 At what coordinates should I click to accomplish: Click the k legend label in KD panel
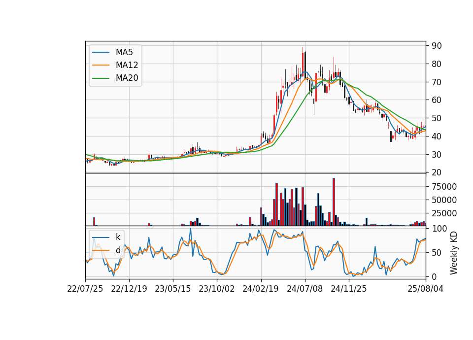tap(118, 237)
